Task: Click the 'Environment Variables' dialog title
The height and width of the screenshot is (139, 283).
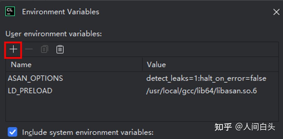Action: [x=61, y=12]
